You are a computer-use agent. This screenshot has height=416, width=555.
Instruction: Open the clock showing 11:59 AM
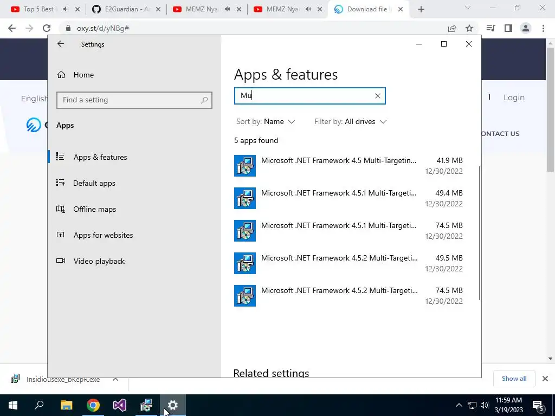pos(508,405)
